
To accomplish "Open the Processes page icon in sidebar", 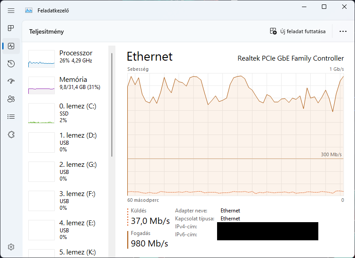I will tap(11, 28).
